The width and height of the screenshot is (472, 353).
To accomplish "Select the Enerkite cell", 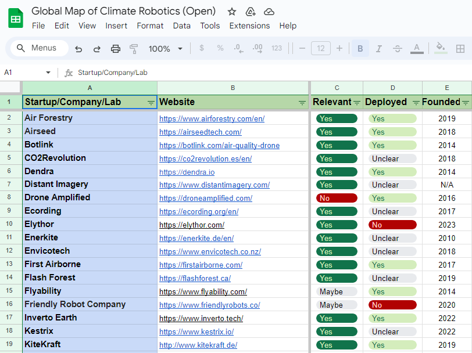I will point(90,237).
